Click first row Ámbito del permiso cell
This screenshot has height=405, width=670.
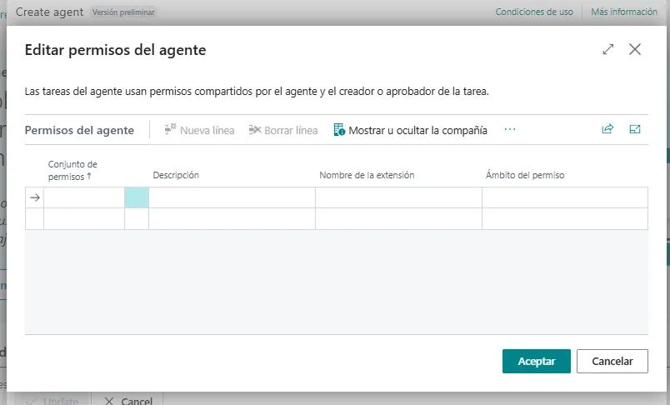(564, 197)
